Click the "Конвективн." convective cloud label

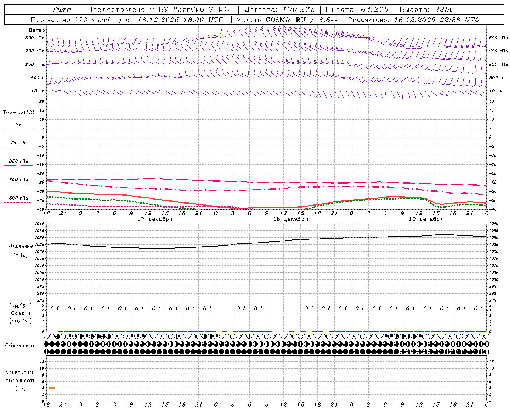coord(20,372)
